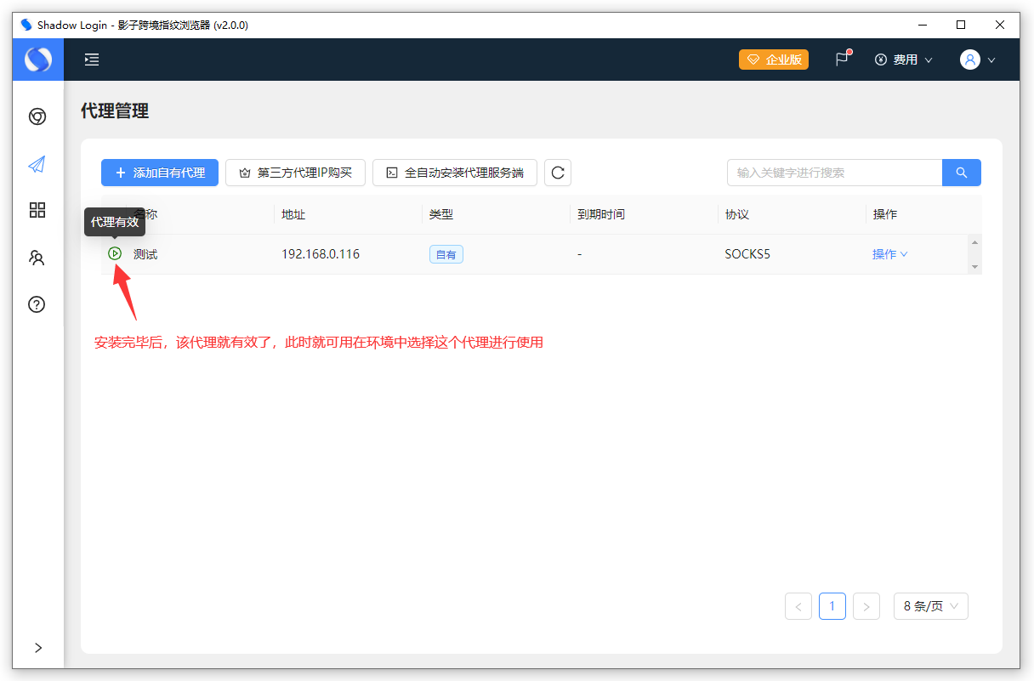Open the 8 条/页 page size dropdown
The image size is (1034, 681).
coord(930,606)
